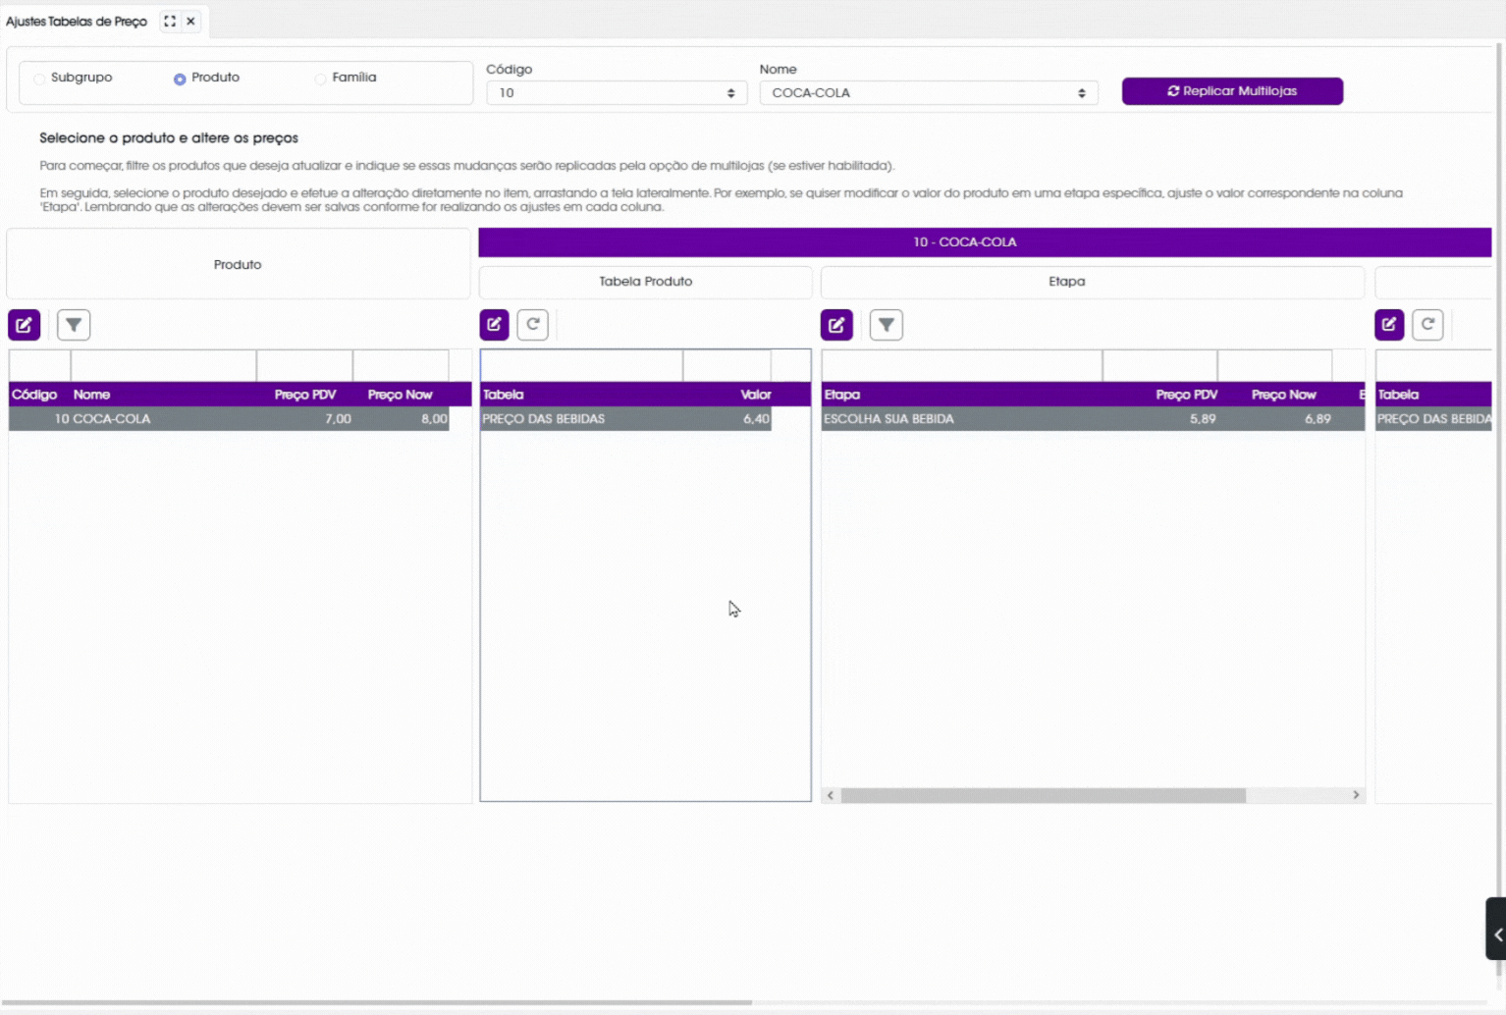The image size is (1506, 1015).
Task: Click edit icon under Etapa header
Action: [x=837, y=325]
